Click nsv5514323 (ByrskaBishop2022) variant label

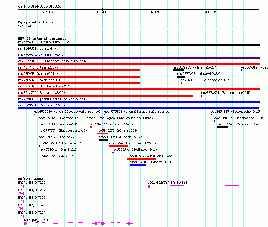click(x=44, y=86)
